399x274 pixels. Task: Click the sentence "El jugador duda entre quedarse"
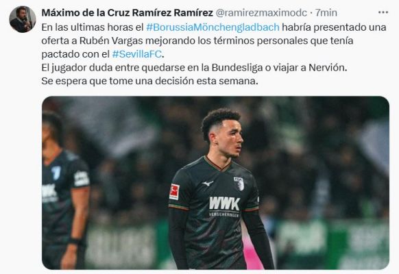pos(194,68)
